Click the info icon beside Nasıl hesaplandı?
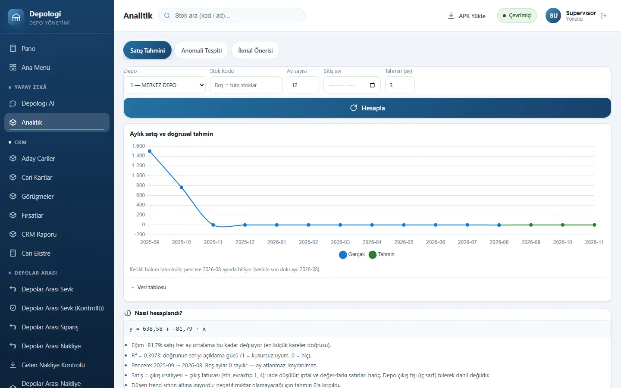 [x=128, y=313]
